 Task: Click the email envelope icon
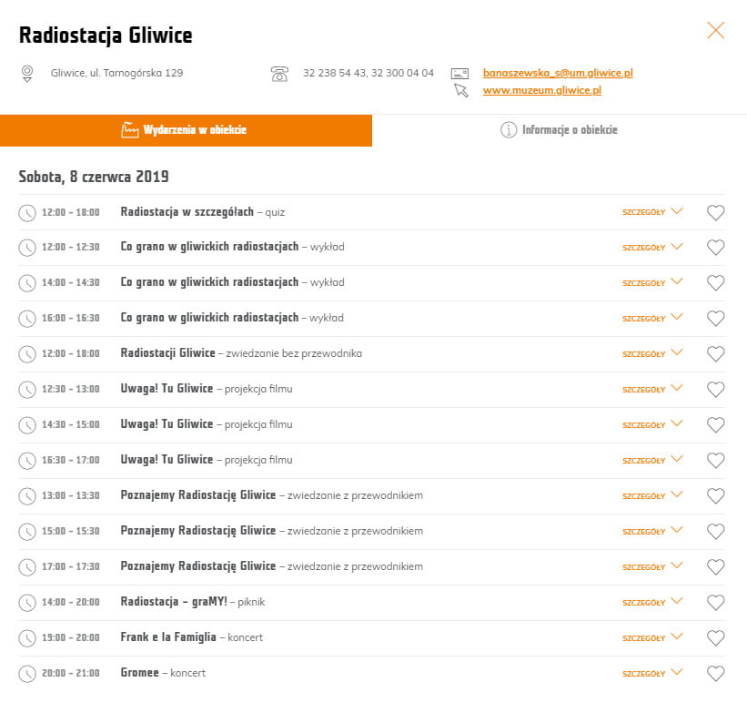459,73
